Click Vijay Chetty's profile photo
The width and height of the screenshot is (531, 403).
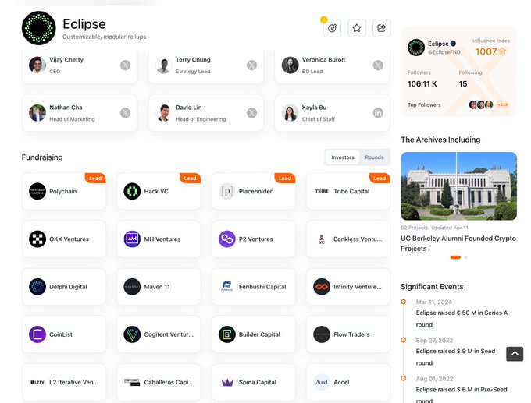click(x=37, y=65)
